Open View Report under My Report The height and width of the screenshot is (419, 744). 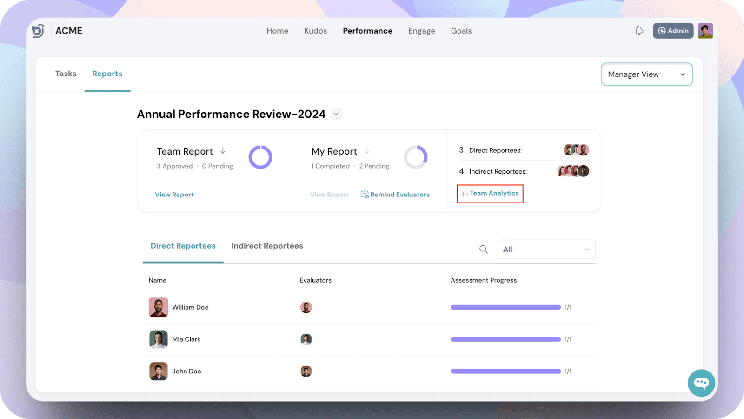tap(329, 195)
